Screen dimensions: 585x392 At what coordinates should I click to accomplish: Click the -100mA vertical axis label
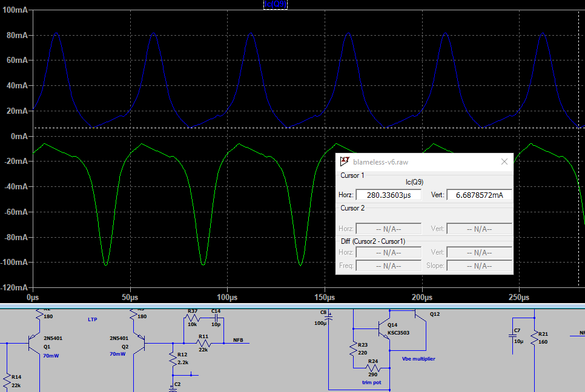[14, 263]
